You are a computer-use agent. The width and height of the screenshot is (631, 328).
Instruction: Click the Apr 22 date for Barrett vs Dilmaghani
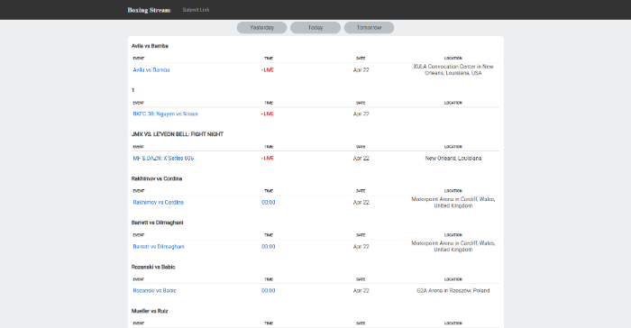click(361, 246)
